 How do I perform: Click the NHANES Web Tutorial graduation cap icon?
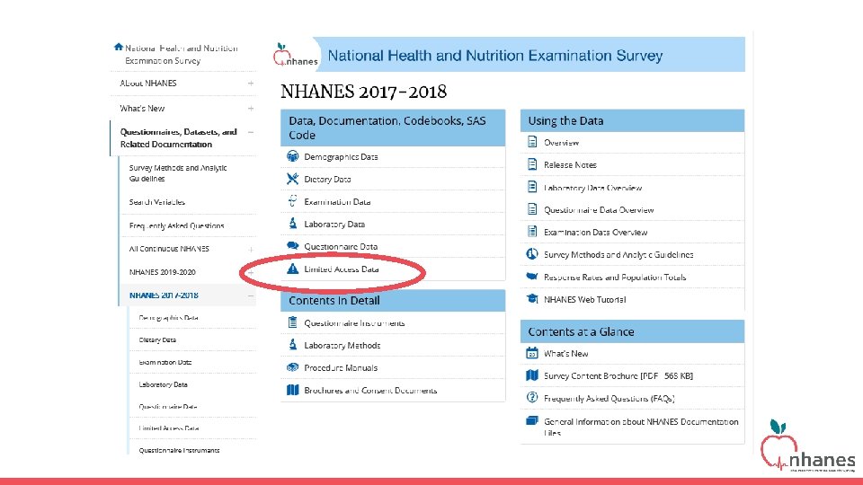coord(532,298)
